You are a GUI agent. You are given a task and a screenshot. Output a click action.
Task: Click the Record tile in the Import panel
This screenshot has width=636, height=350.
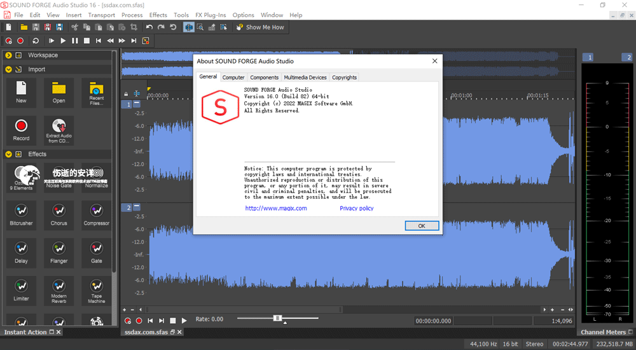[x=21, y=130]
